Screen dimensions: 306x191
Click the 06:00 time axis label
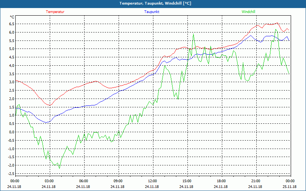point(84,181)
